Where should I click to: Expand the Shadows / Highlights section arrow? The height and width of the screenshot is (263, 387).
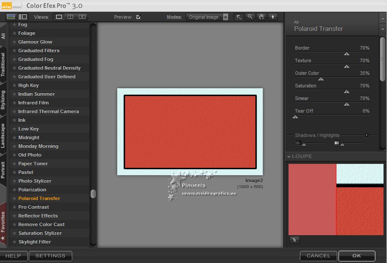tap(367, 135)
